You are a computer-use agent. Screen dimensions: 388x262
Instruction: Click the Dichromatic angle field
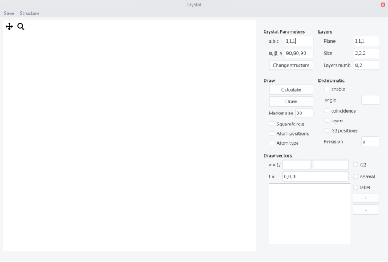[x=370, y=100]
